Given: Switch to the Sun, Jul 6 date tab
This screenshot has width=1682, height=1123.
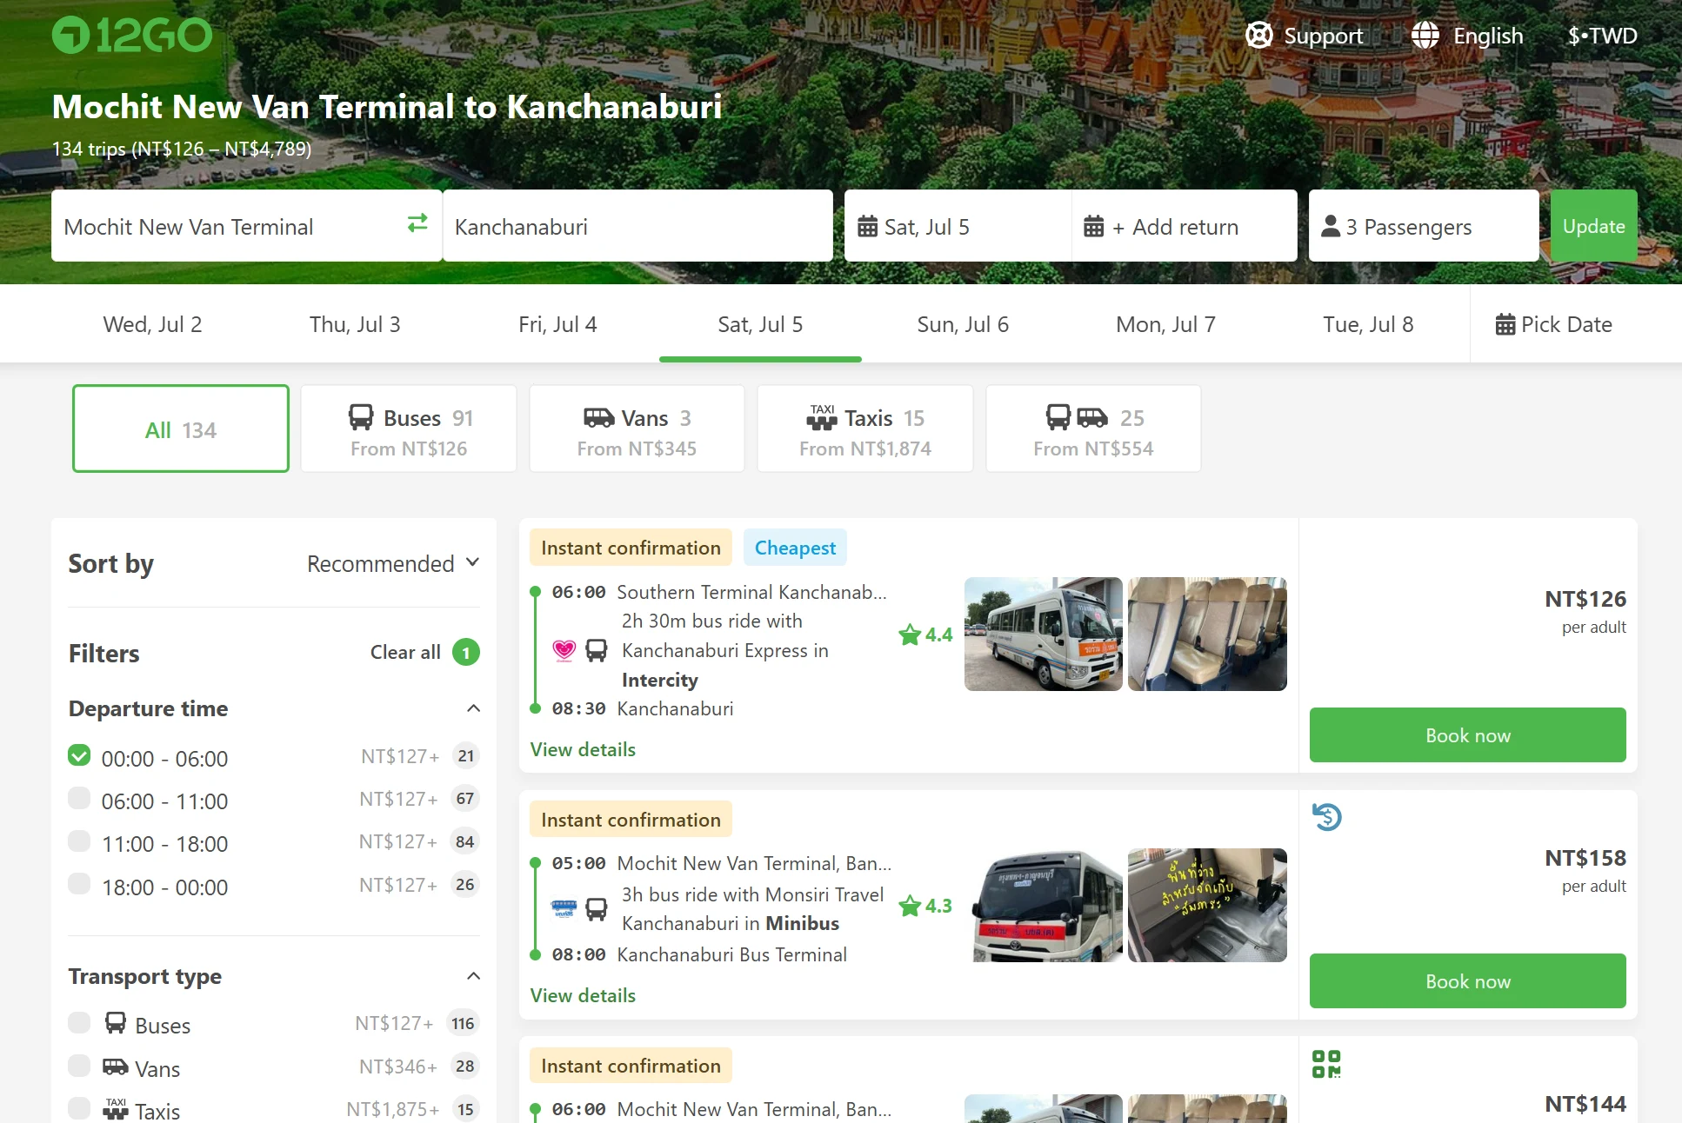Looking at the screenshot, I should 963,325.
